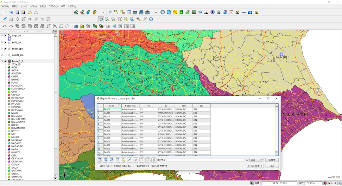Open the プラグイン(P) menu
The height and width of the screenshot is (186, 342).
pyautogui.click(x=54, y=7)
